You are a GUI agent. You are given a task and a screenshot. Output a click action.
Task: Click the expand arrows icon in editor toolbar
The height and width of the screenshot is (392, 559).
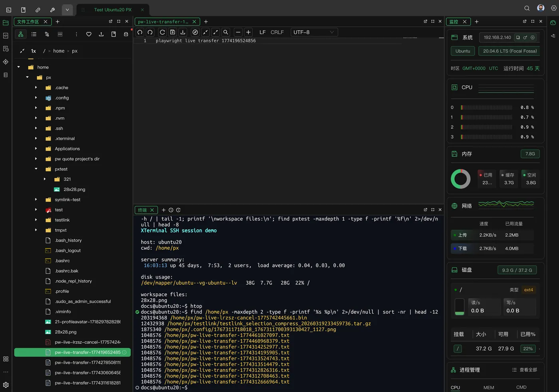tap(216, 32)
